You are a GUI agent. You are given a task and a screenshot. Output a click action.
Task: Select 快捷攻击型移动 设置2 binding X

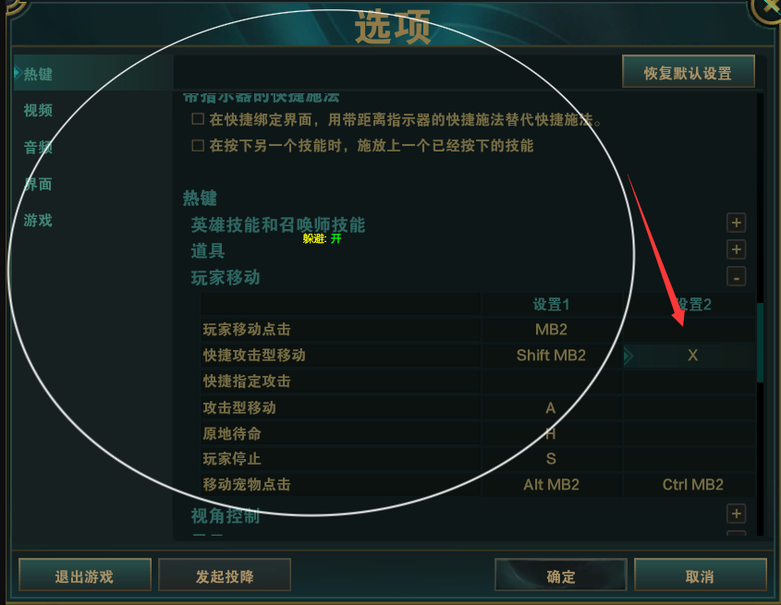pyautogui.click(x=692, y=356)
